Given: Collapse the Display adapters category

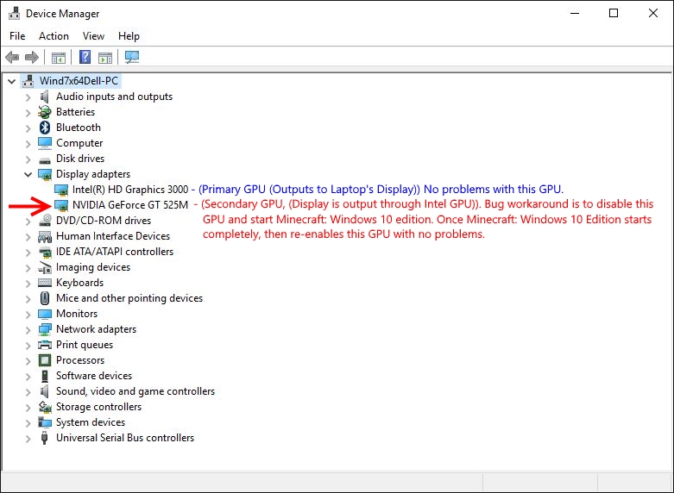Looking at the screenshot, I should pyautogui.click(x=28, y=174).
